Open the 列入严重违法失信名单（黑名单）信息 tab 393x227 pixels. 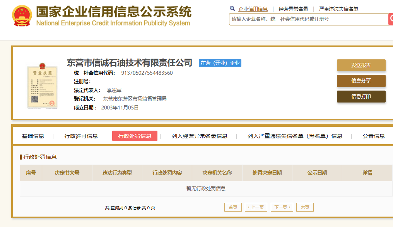tap(295, 136)
